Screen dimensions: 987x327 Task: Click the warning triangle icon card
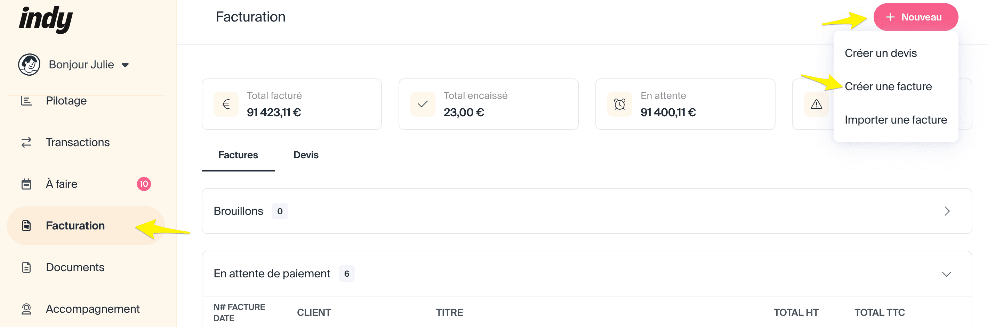pyautogui.click(x=816, y=104)
